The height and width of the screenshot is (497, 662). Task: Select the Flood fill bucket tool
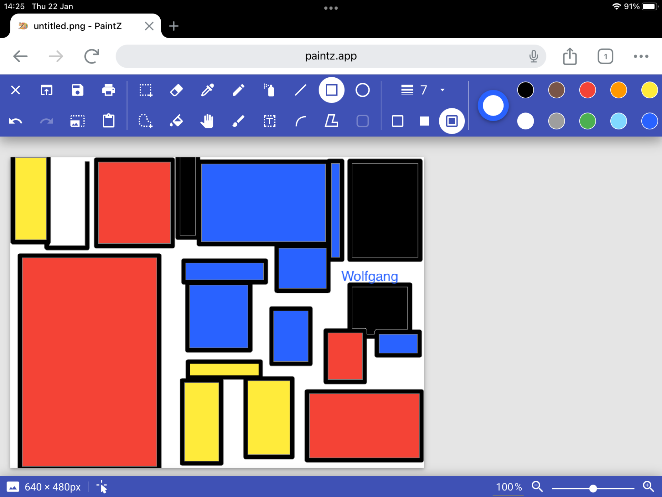click(177, 121)
